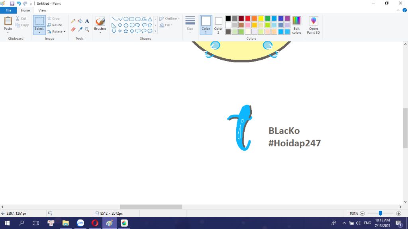The width and height of the screenshot is (408, 229).
Task: Click the zoom out minus button
Action: (x=362, y=213)
